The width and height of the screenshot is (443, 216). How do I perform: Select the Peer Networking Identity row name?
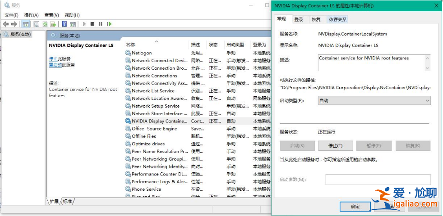click(x=160, y=166)
